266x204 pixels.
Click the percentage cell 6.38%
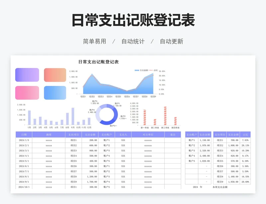pyautogui.click(x=245, y=161)
